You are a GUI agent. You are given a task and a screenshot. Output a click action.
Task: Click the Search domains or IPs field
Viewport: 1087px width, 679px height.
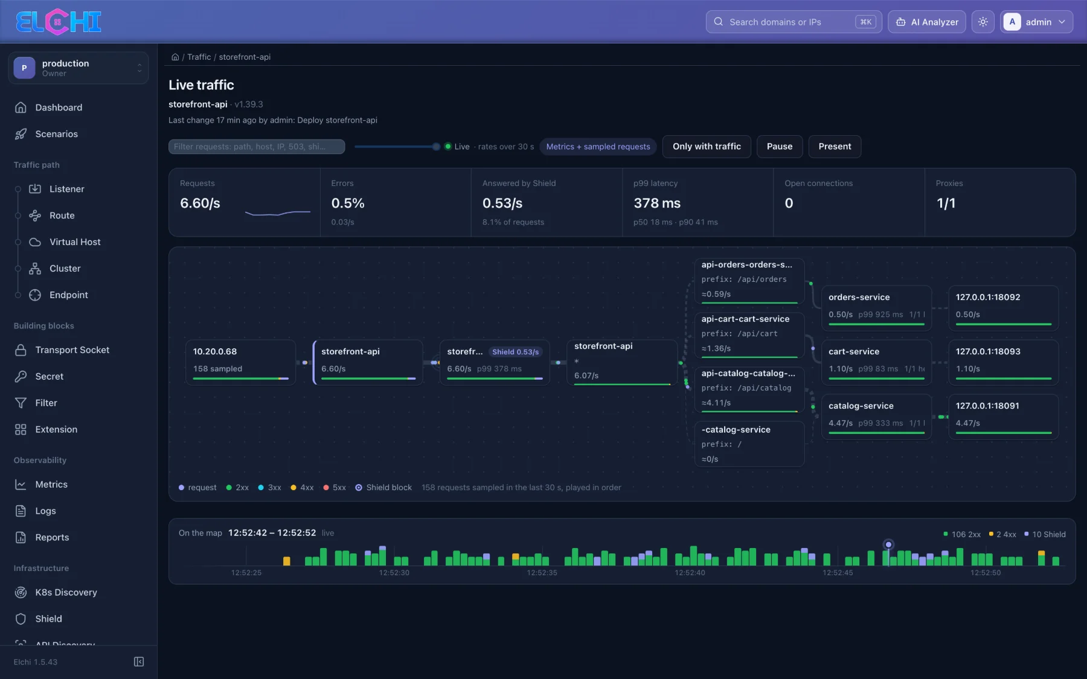[x=794, y=22]
